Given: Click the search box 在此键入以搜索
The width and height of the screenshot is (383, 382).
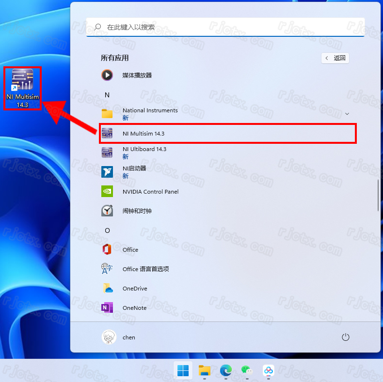Looking at the screenshot, I should click(x=225, y=27).
